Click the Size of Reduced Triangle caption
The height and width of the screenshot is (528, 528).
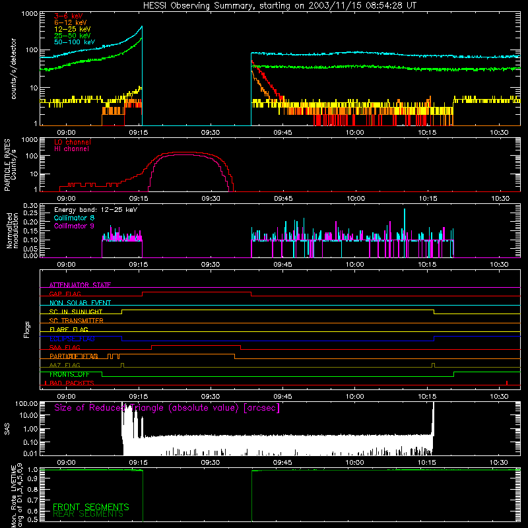pos(167,408)
